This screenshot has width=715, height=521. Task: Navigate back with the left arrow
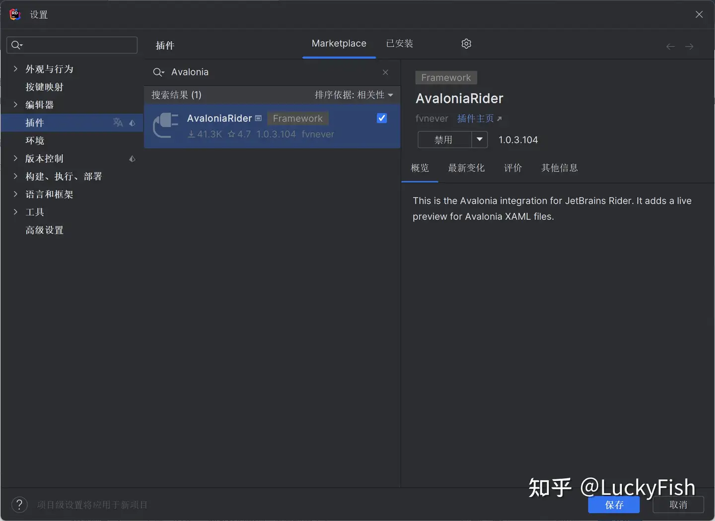pos(670,47)
